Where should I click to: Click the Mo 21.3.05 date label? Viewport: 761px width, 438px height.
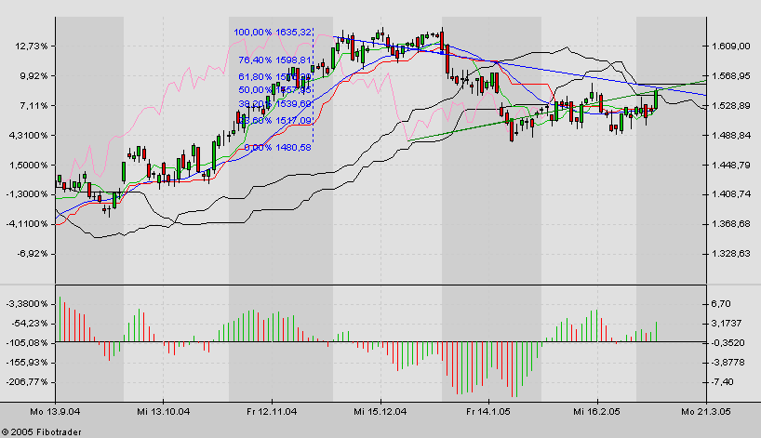pyautogui.click(x=703, y=410)
